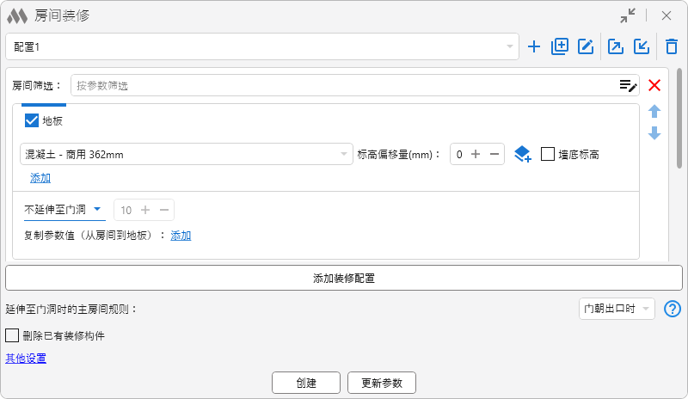Open the 配置1 configuration dropdown
Screen dimensions: 688x399
pyautogui.click(x=261, y=47)
